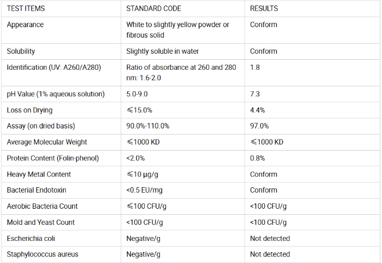The height and width of the screenshot is (263, 382).
Task: Select the Average Molecular Weight label
Action: click(x=47, y=142)
